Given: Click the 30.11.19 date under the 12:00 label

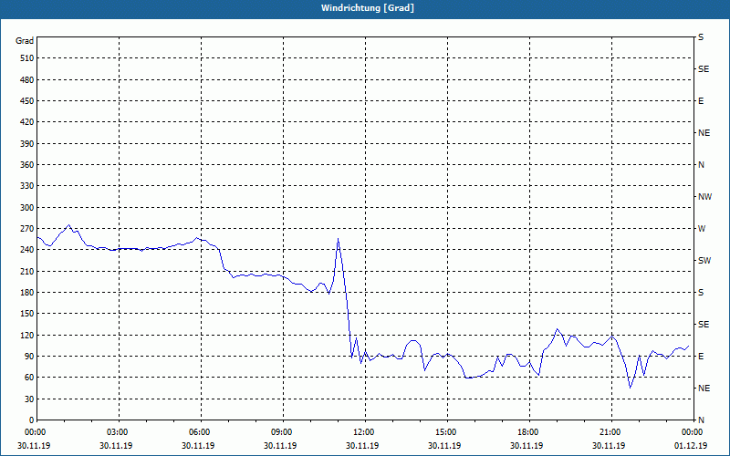Looking at the screenshot, I should pos(362,445).
